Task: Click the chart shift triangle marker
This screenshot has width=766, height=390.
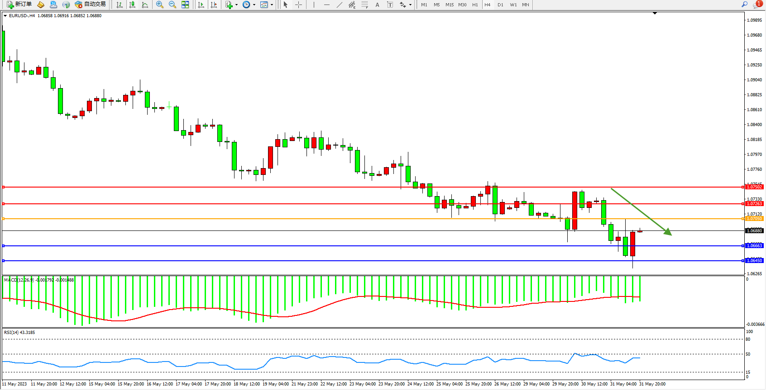Action: pos(655,14)
